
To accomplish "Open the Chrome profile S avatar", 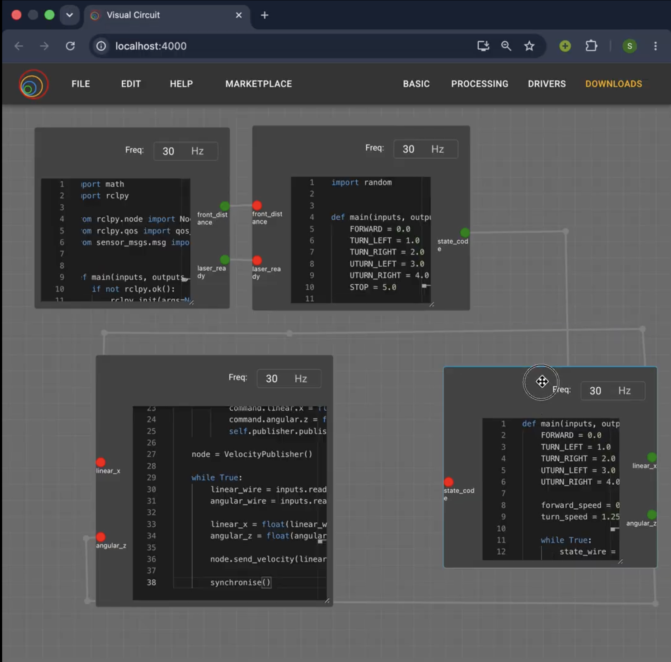I will tap(629, 46).
